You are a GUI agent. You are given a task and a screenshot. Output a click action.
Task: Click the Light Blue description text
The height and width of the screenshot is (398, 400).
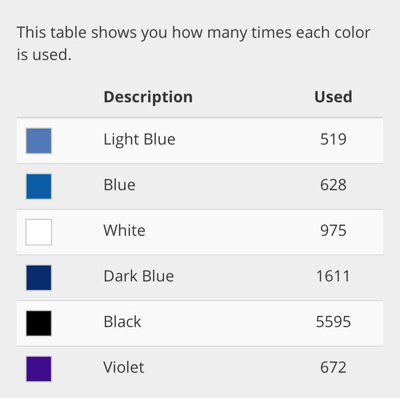[x=139, y=140]
